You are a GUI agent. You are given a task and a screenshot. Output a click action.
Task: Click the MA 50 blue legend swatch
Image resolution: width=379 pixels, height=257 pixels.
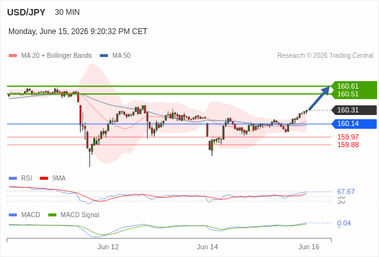(104, 56)
